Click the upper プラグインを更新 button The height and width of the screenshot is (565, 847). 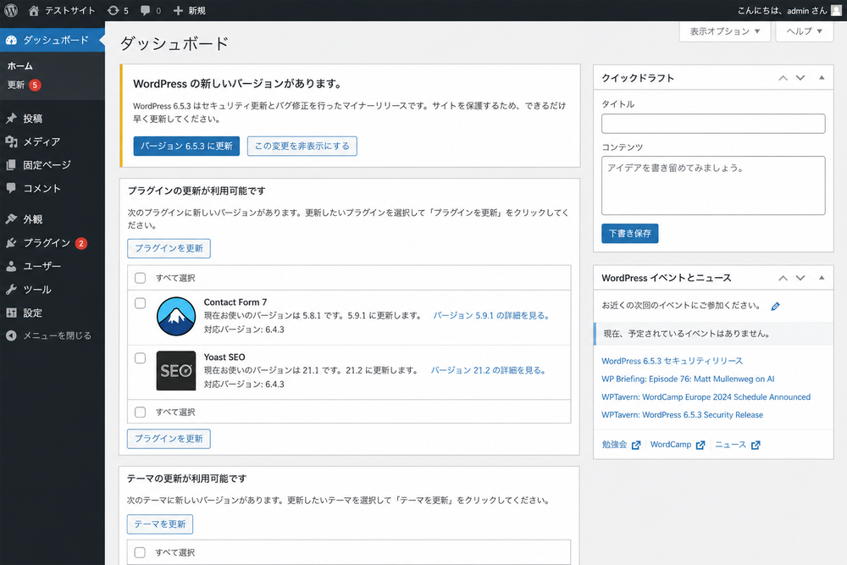[x=169, y=248]
